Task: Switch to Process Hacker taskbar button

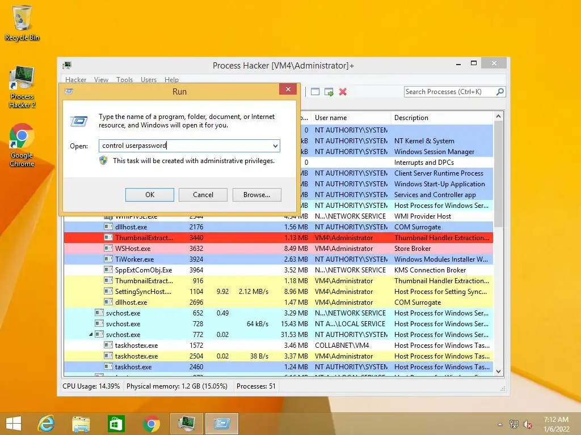Action: point(186,424)
